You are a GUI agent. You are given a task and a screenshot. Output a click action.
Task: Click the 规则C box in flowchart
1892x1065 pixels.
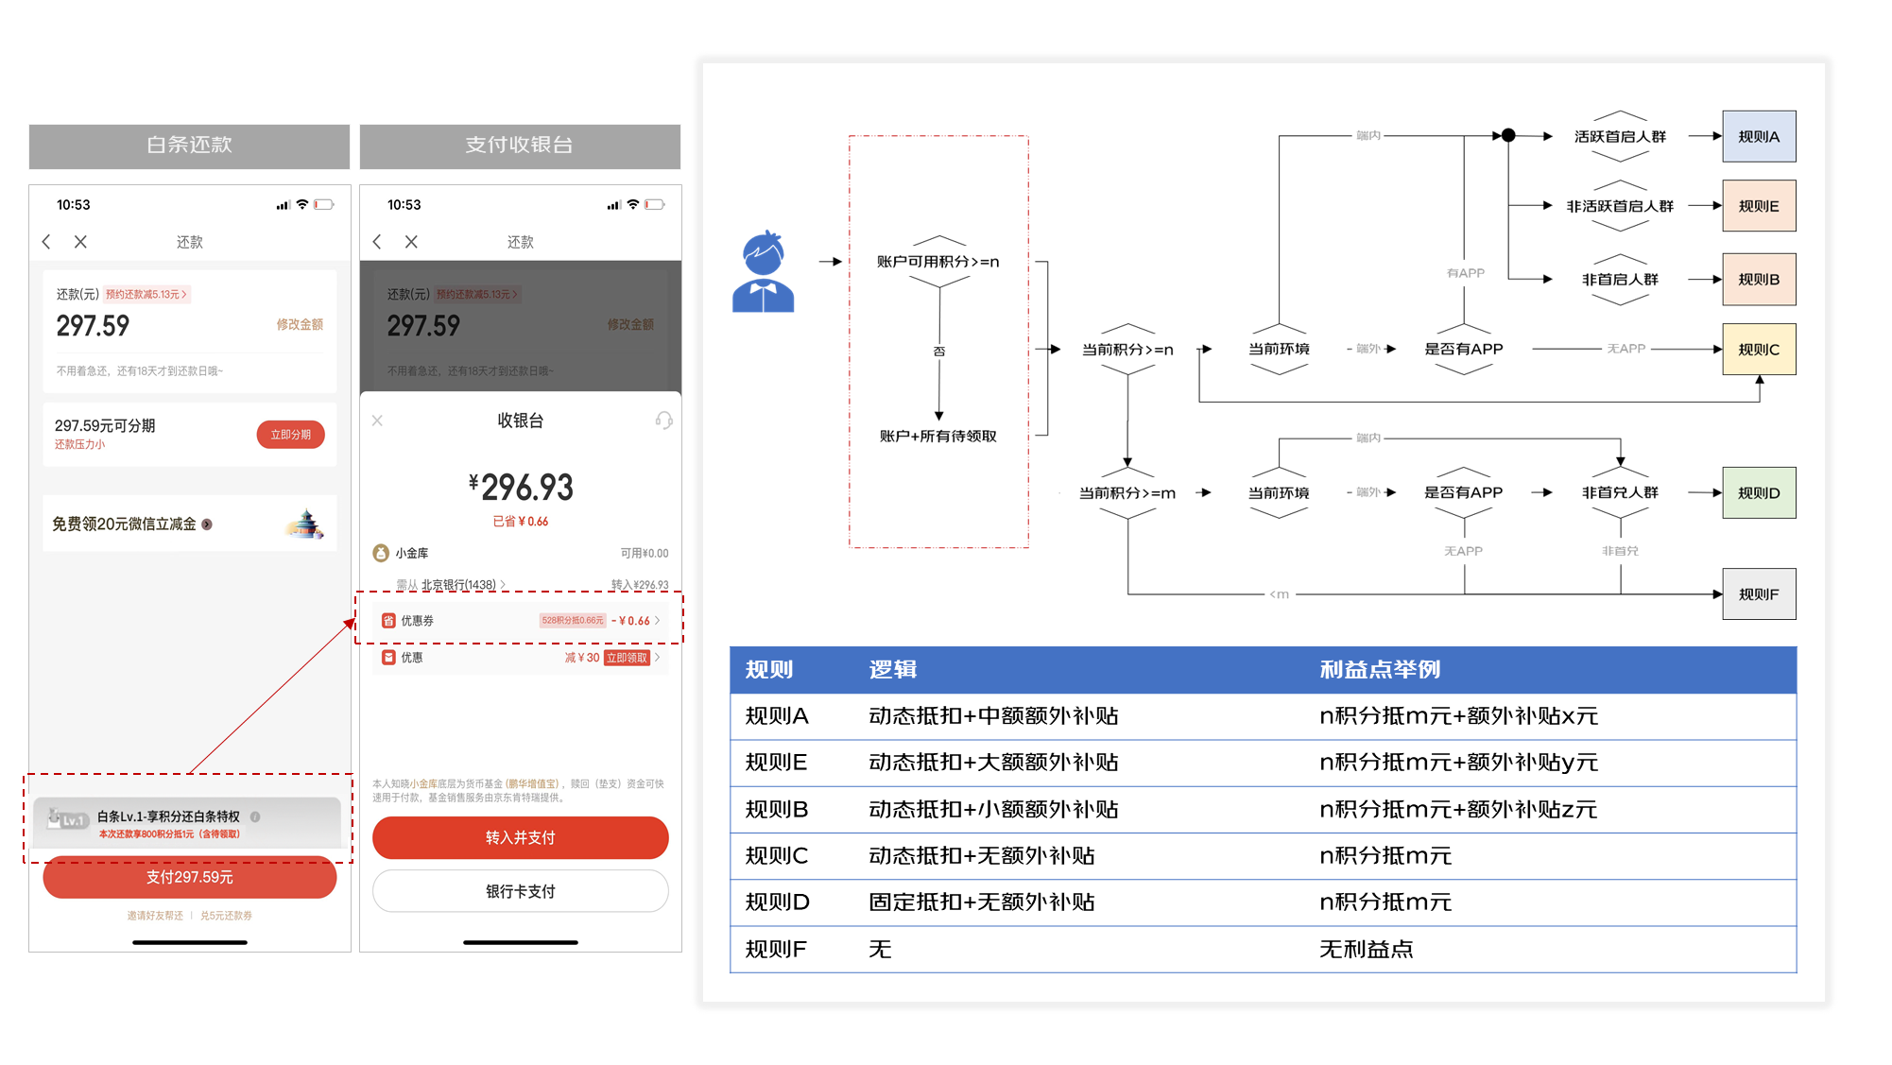coord(1759,349)
